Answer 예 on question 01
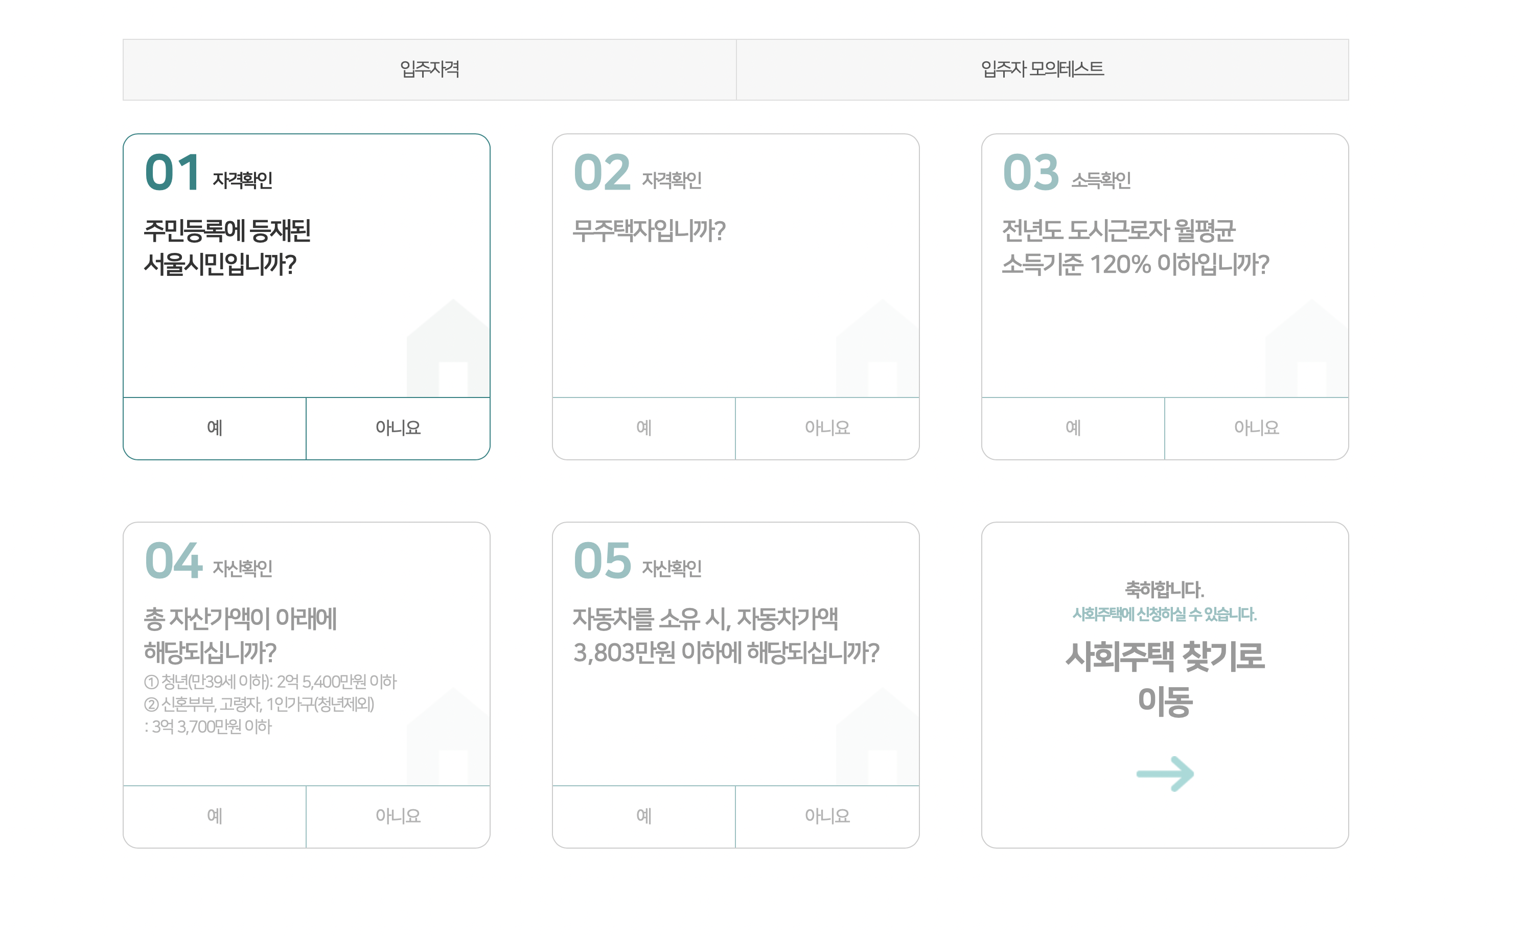 (x=215, y=428)
